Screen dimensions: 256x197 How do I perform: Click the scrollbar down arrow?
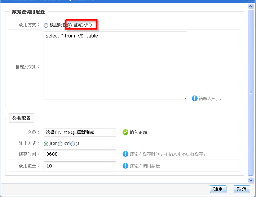251,180
